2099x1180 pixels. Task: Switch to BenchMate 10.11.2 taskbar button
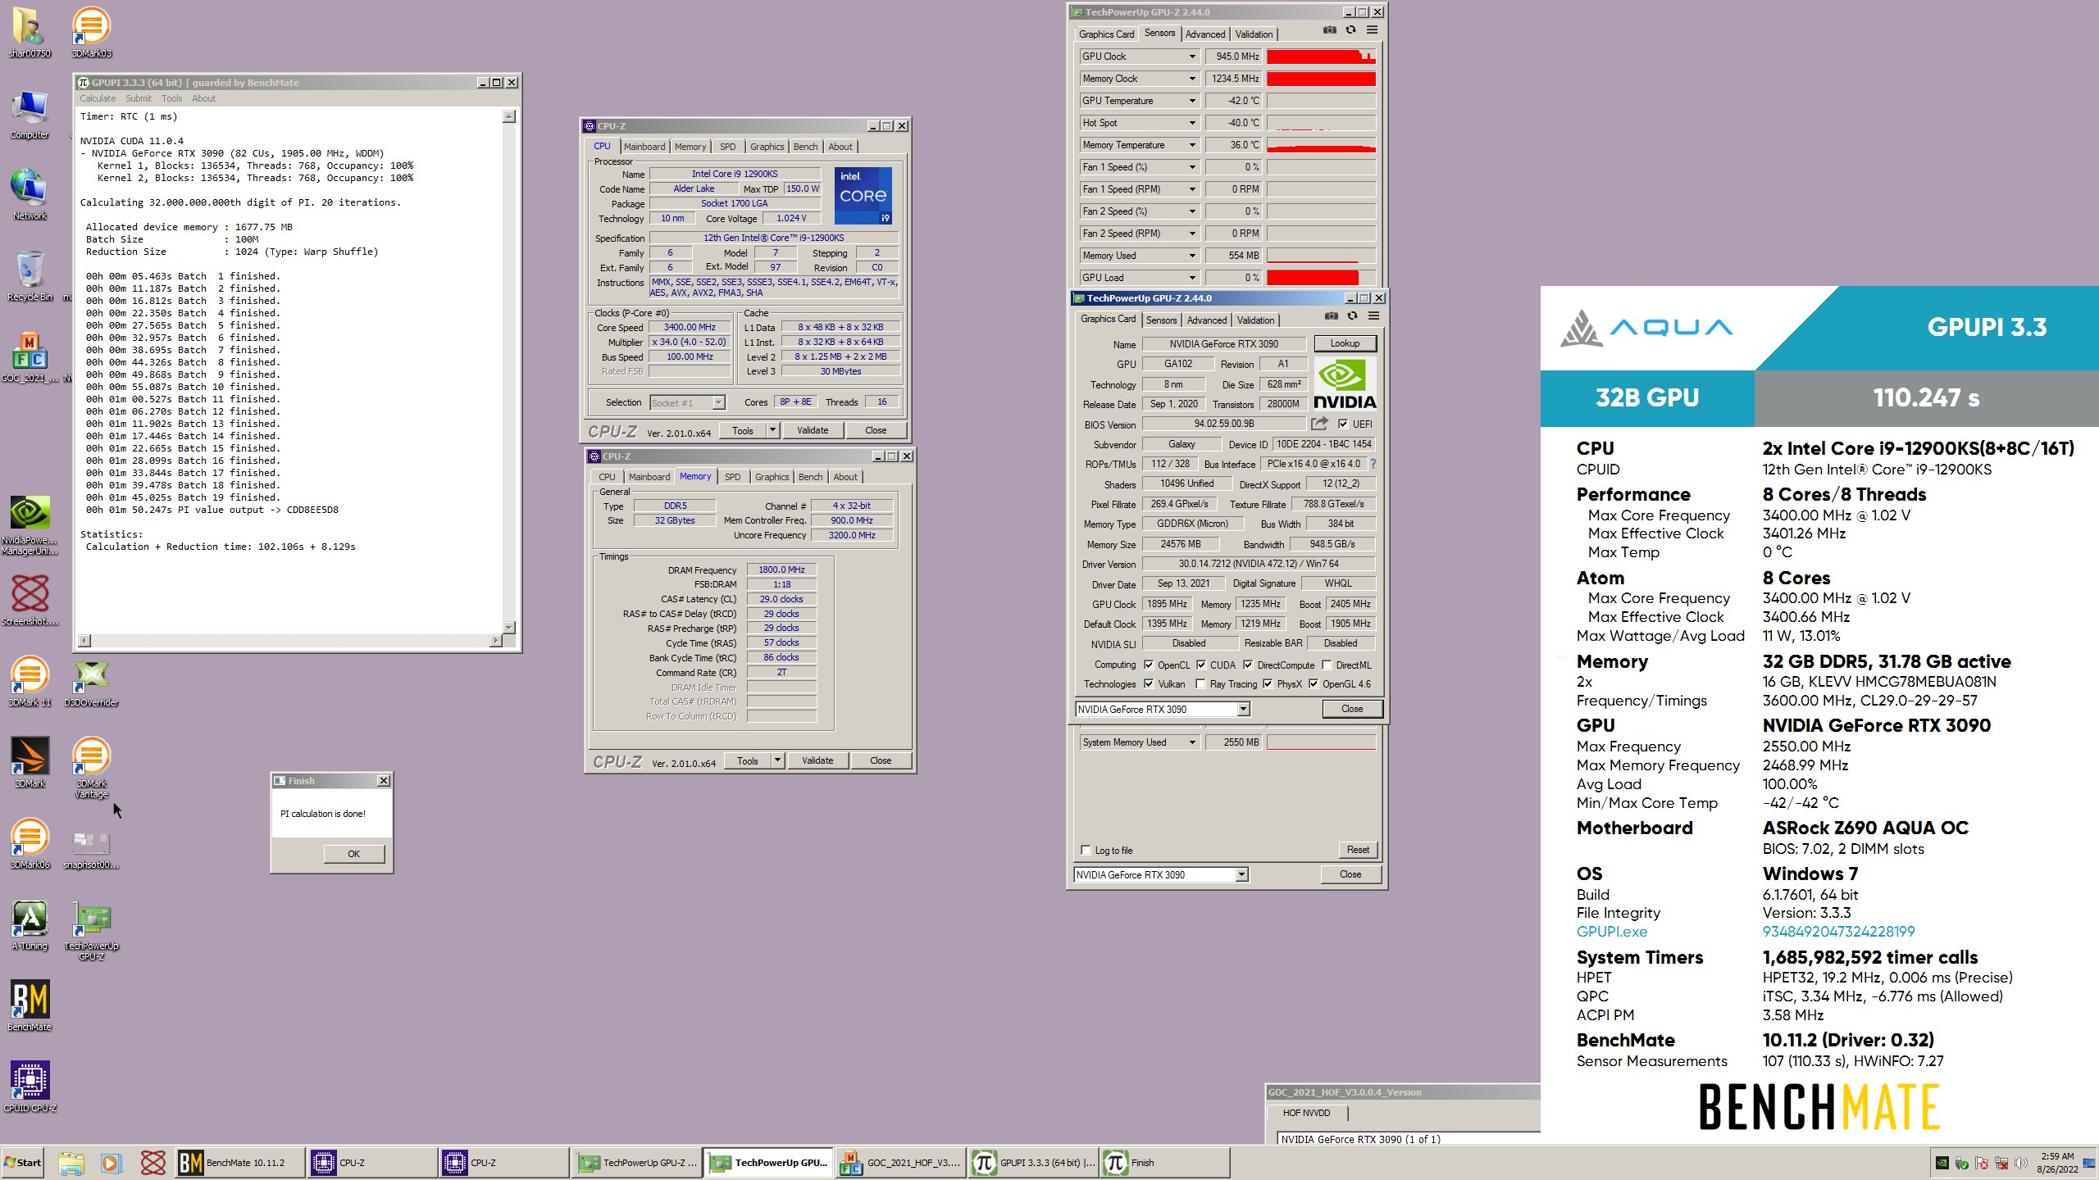[239, 1163]
